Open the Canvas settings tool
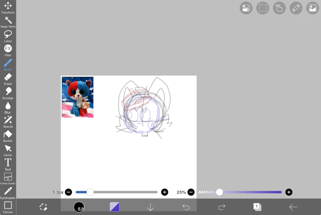Viewport: 321px width, 215px height. coord(8,208)
